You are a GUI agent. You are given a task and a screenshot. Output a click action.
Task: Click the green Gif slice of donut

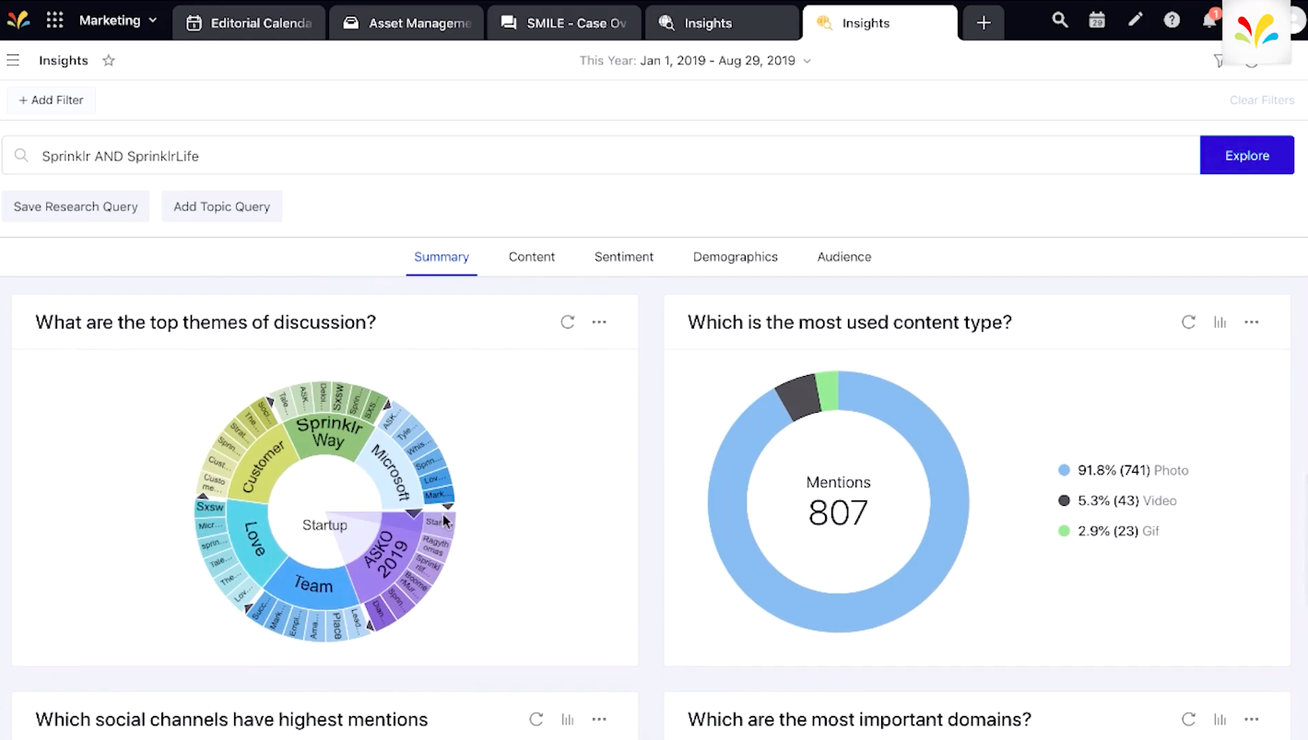(x=828, y=391)
